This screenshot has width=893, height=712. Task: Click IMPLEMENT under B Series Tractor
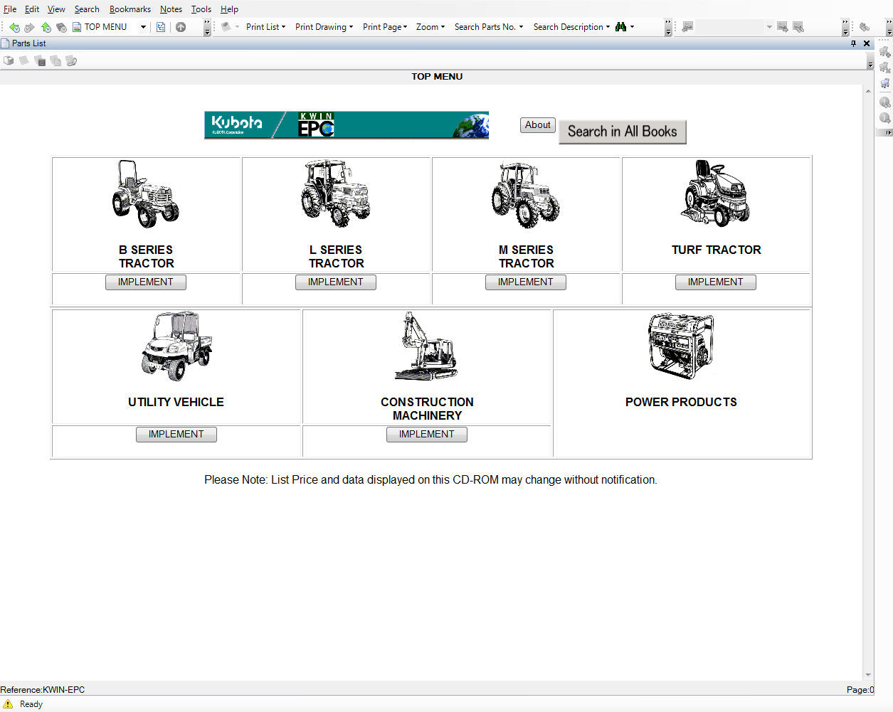[x=146, y=282]
